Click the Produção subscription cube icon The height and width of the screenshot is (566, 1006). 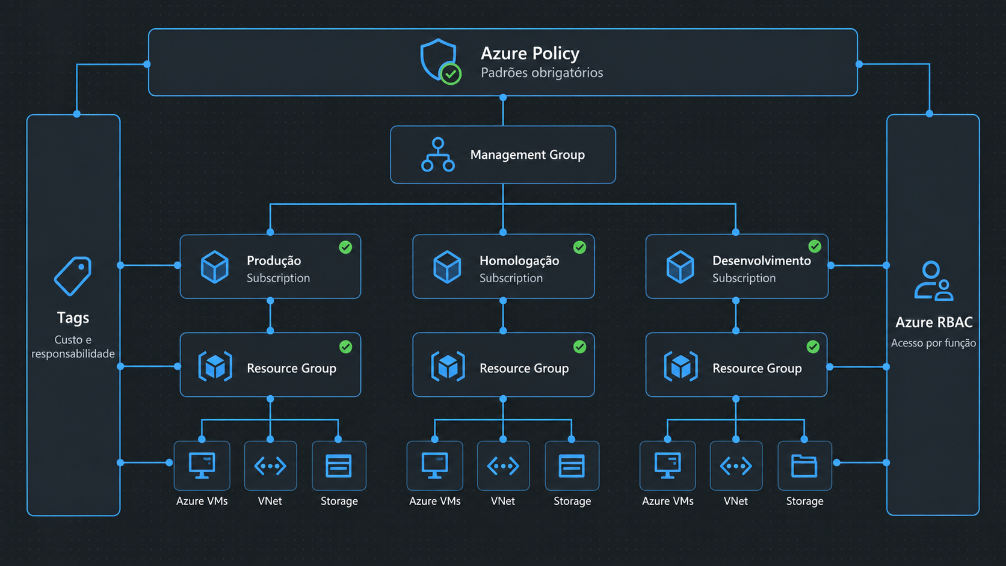coord(215,267)
